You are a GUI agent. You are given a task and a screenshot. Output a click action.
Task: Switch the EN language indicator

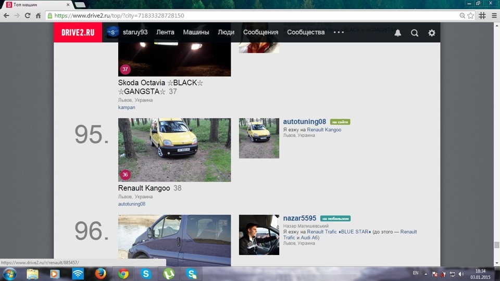(x=416, y=273)
